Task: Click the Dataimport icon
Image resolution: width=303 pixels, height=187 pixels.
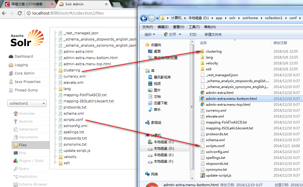Action: pyautogui.click(x=16, y=129)
